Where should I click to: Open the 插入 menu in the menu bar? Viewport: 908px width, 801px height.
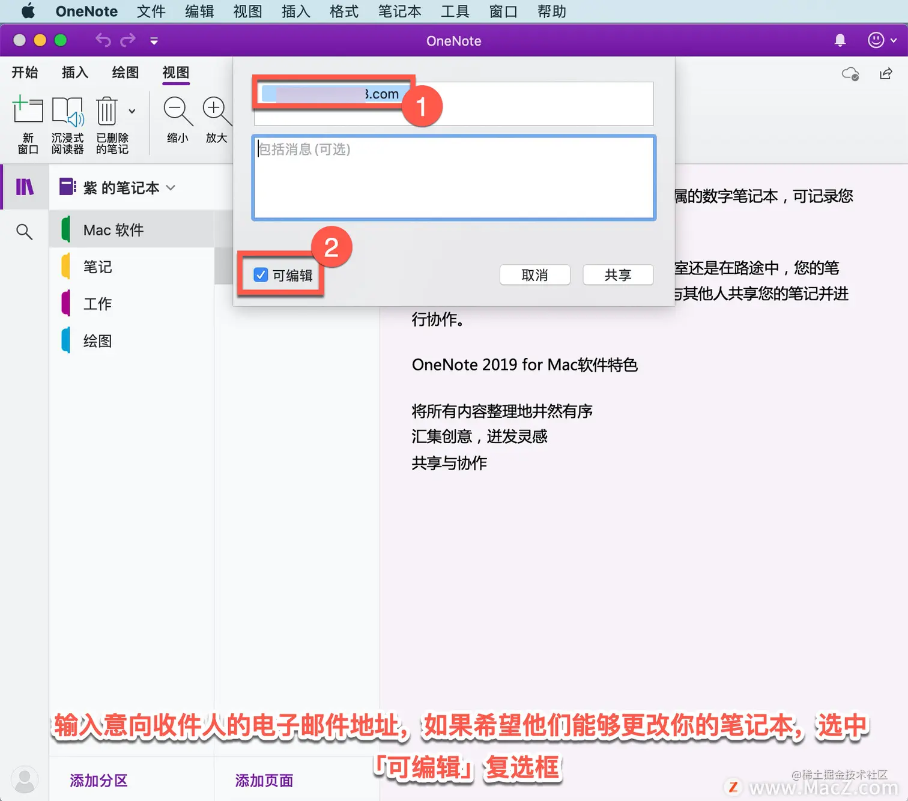click(x=296, y=11)
